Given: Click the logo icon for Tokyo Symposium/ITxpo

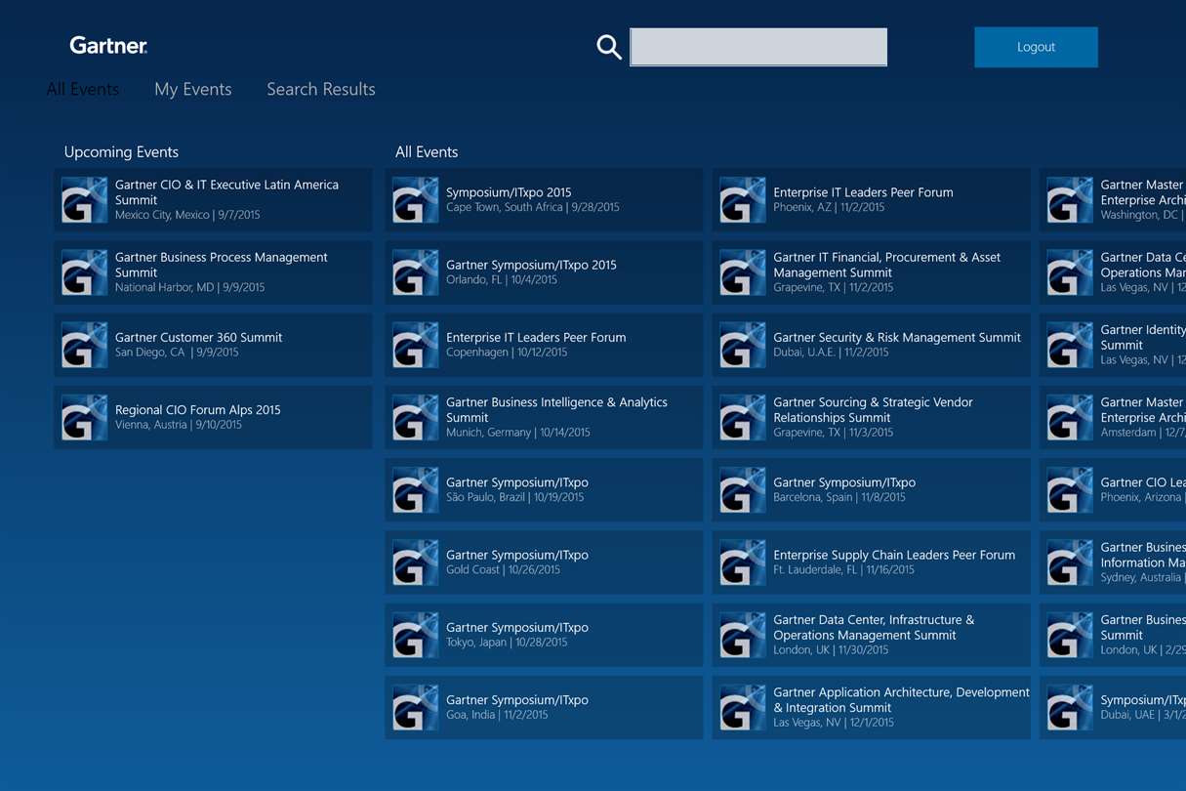Looking at the screenshot, I should [x=416, y=635].
